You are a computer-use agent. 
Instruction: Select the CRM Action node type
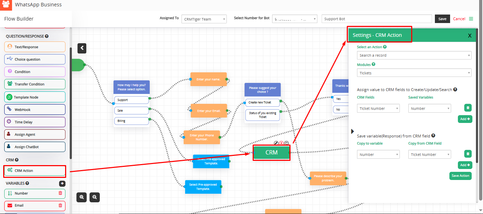pos(35,171)
